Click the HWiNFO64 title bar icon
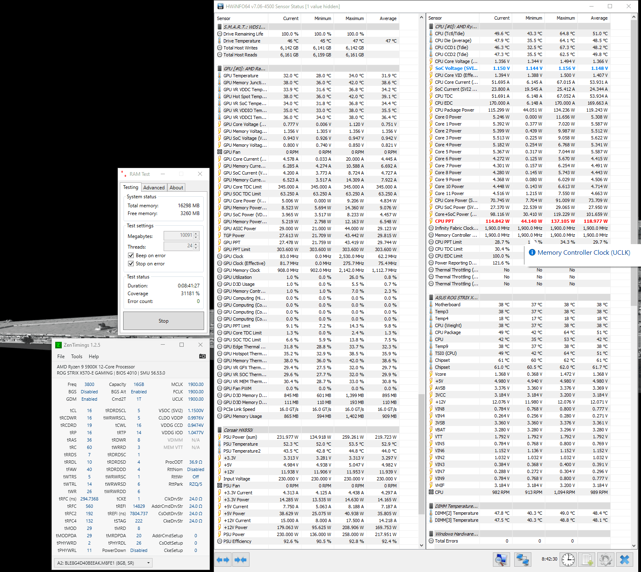 [x=220, y=6]
